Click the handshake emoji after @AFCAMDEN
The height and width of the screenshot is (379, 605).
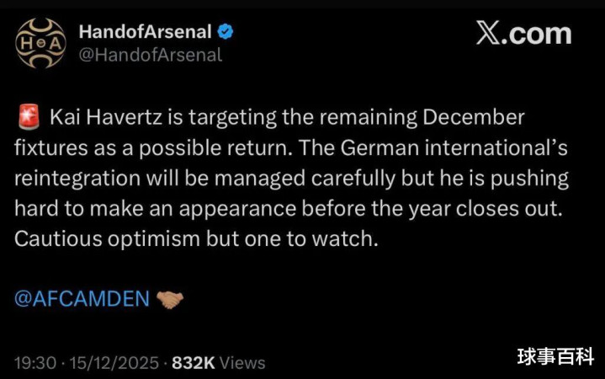point(170,298)
